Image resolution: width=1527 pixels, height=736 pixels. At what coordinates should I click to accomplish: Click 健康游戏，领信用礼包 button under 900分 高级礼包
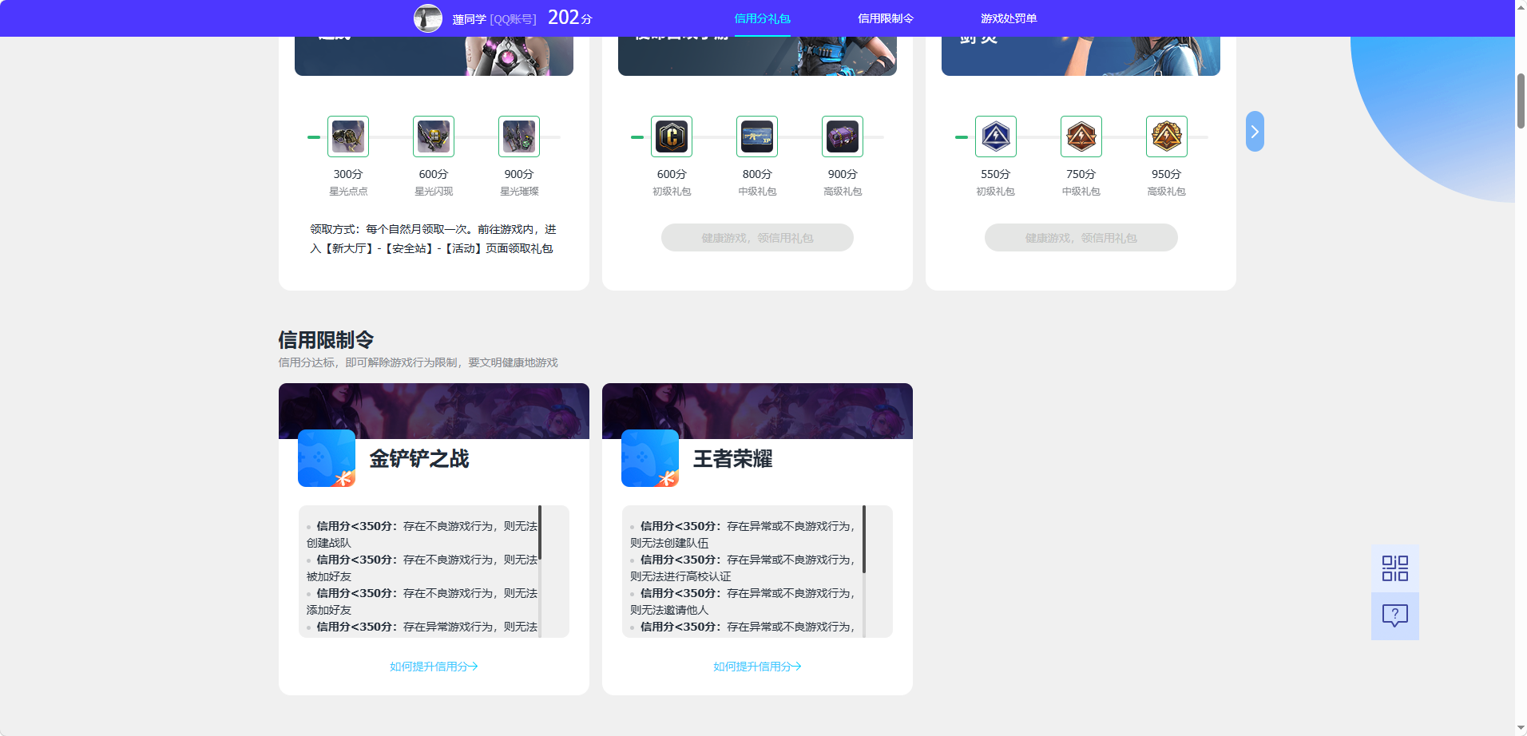[757, 238]
